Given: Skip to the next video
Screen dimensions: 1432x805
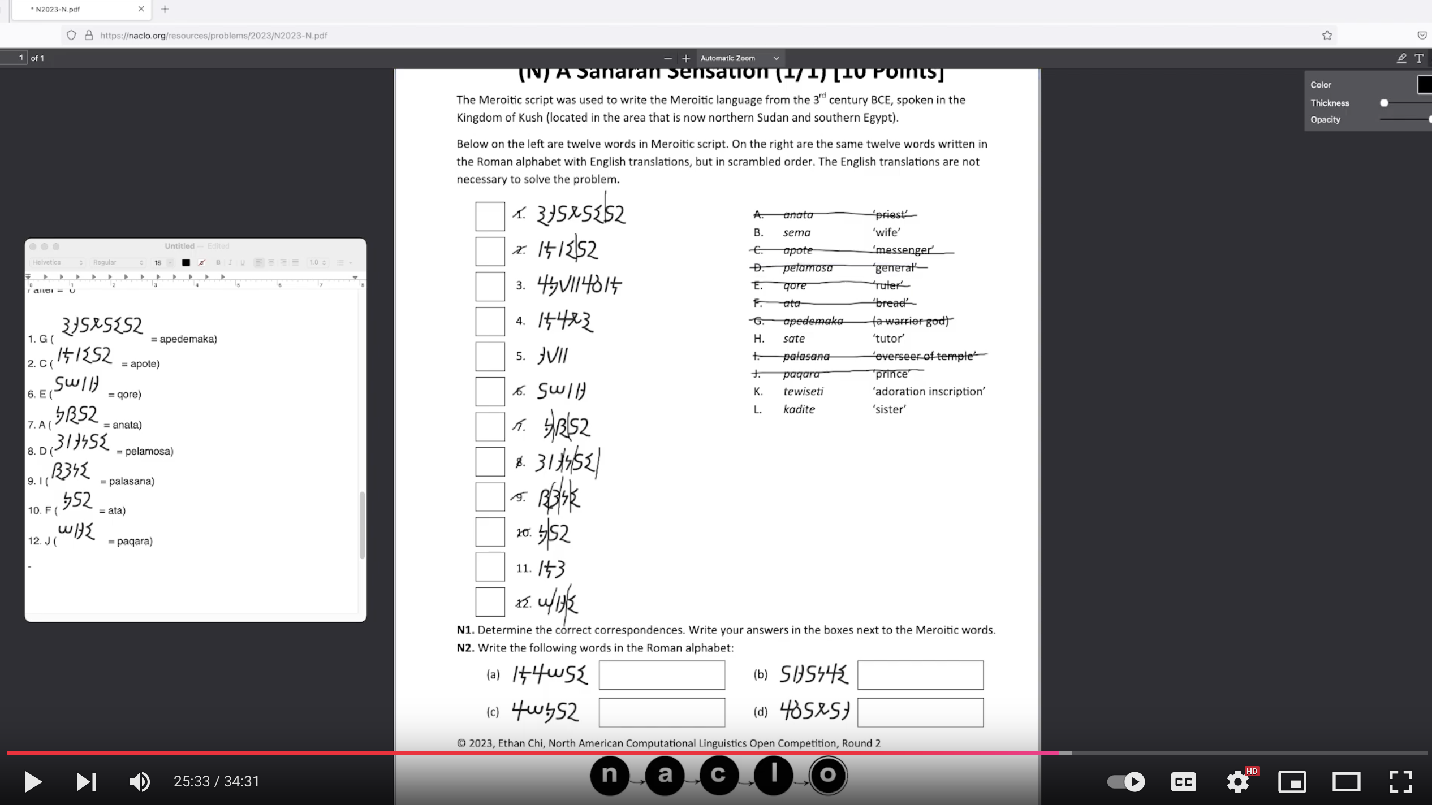Looking at the screenshot, I should pyautogui.click(x=87, y=782).
